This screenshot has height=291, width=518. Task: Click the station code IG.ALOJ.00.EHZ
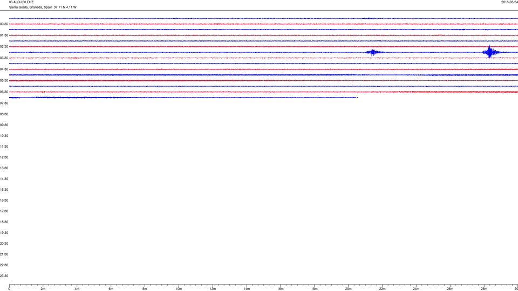(21, 2)
